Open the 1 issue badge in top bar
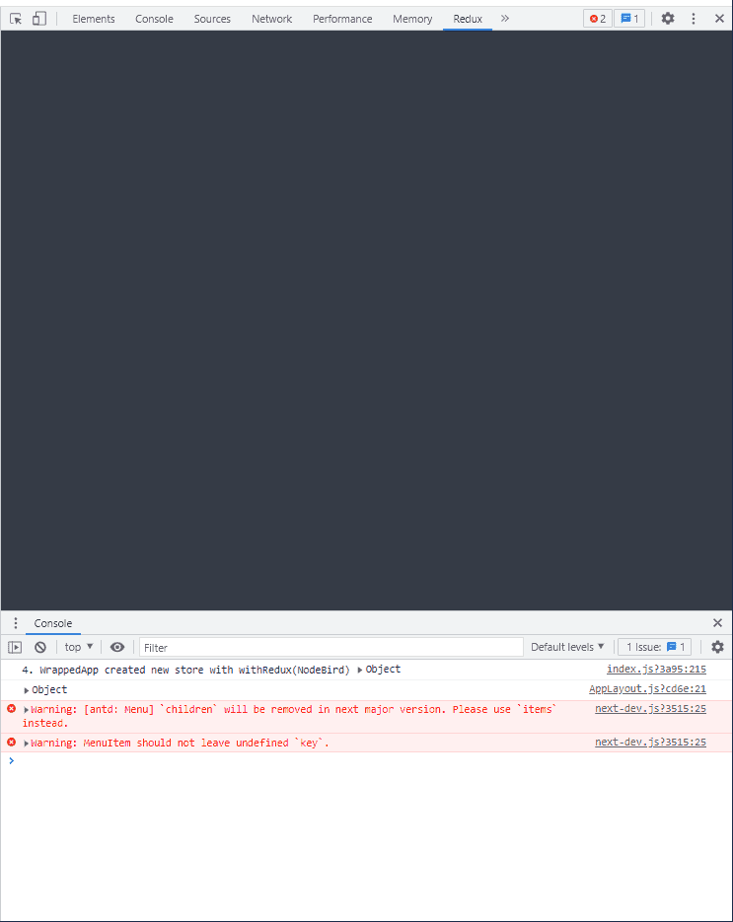This screenshot has height=922, width=733. [629, 19]
